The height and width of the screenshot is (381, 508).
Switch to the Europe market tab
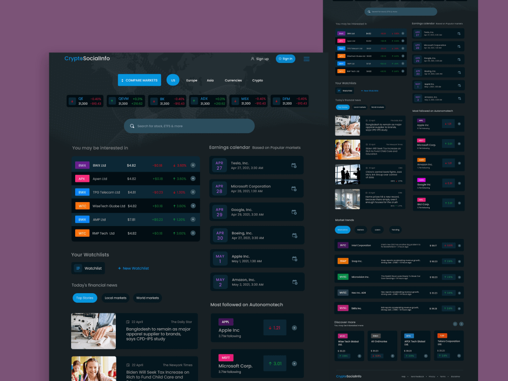coord(192,80)
